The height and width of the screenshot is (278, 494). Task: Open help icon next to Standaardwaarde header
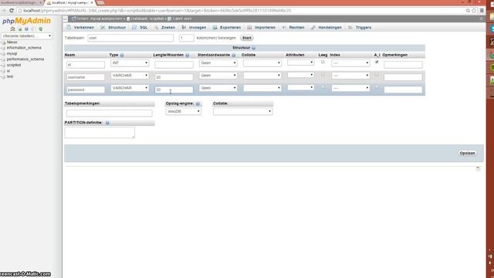tap(234, 55)
